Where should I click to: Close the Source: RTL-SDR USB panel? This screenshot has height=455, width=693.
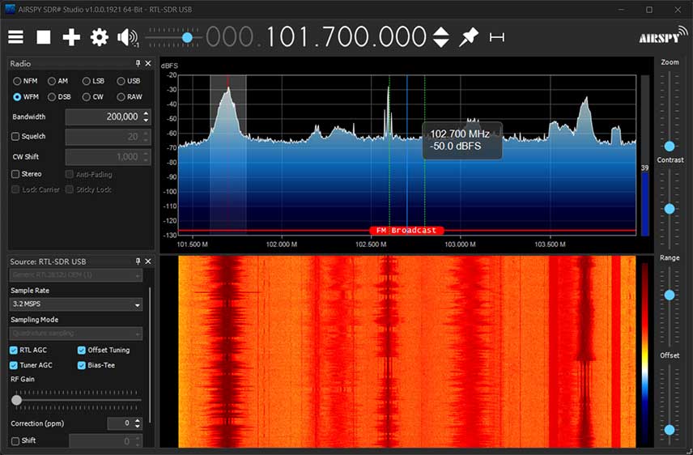click(148, 262)
